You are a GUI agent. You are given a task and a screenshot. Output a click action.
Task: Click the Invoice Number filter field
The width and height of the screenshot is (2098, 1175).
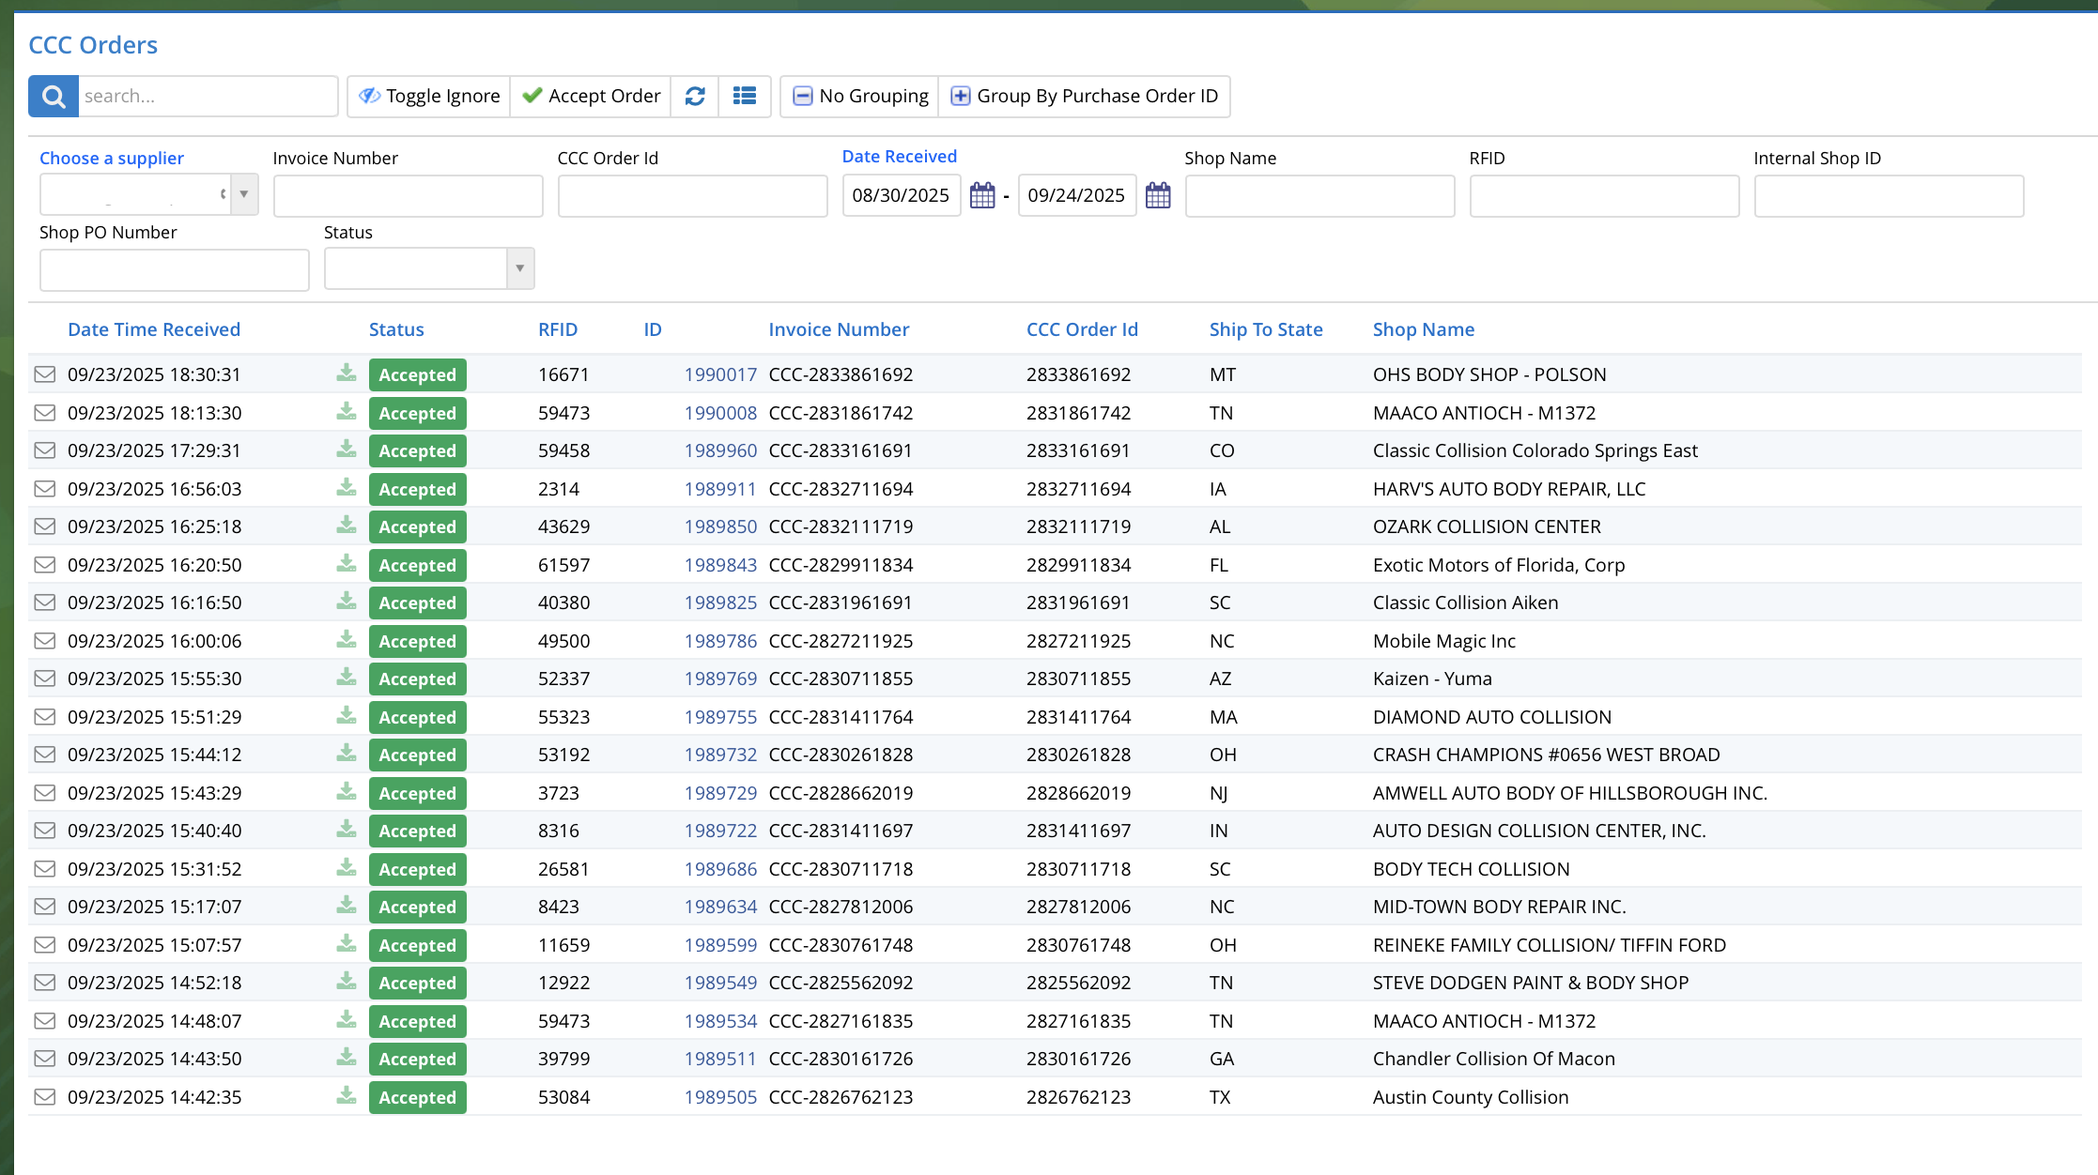[408, 196]
